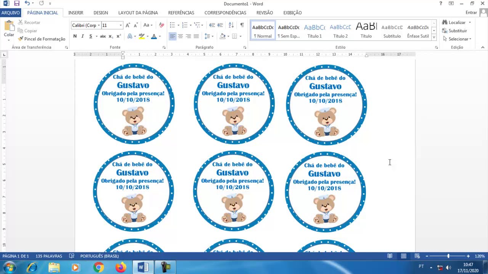Apply Normal style
The width and height of the screenshot is (488, 274).
pyautogui.click(x=263, y=31)
